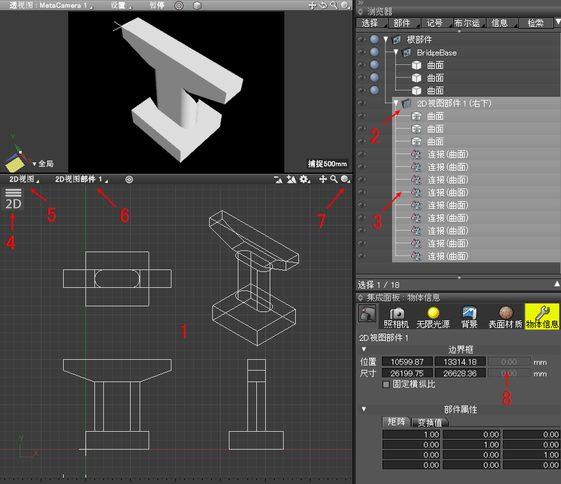Viewport: 561px width, 484px height.
Task: Click the 检索 search button
Action: click(x=535, y=23)
